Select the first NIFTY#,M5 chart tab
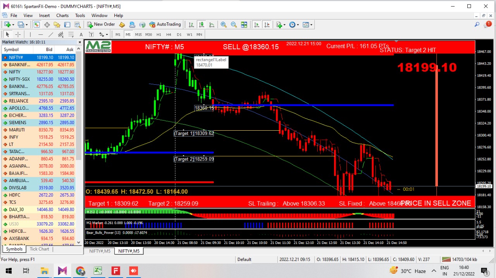 (x=100, y=251)
